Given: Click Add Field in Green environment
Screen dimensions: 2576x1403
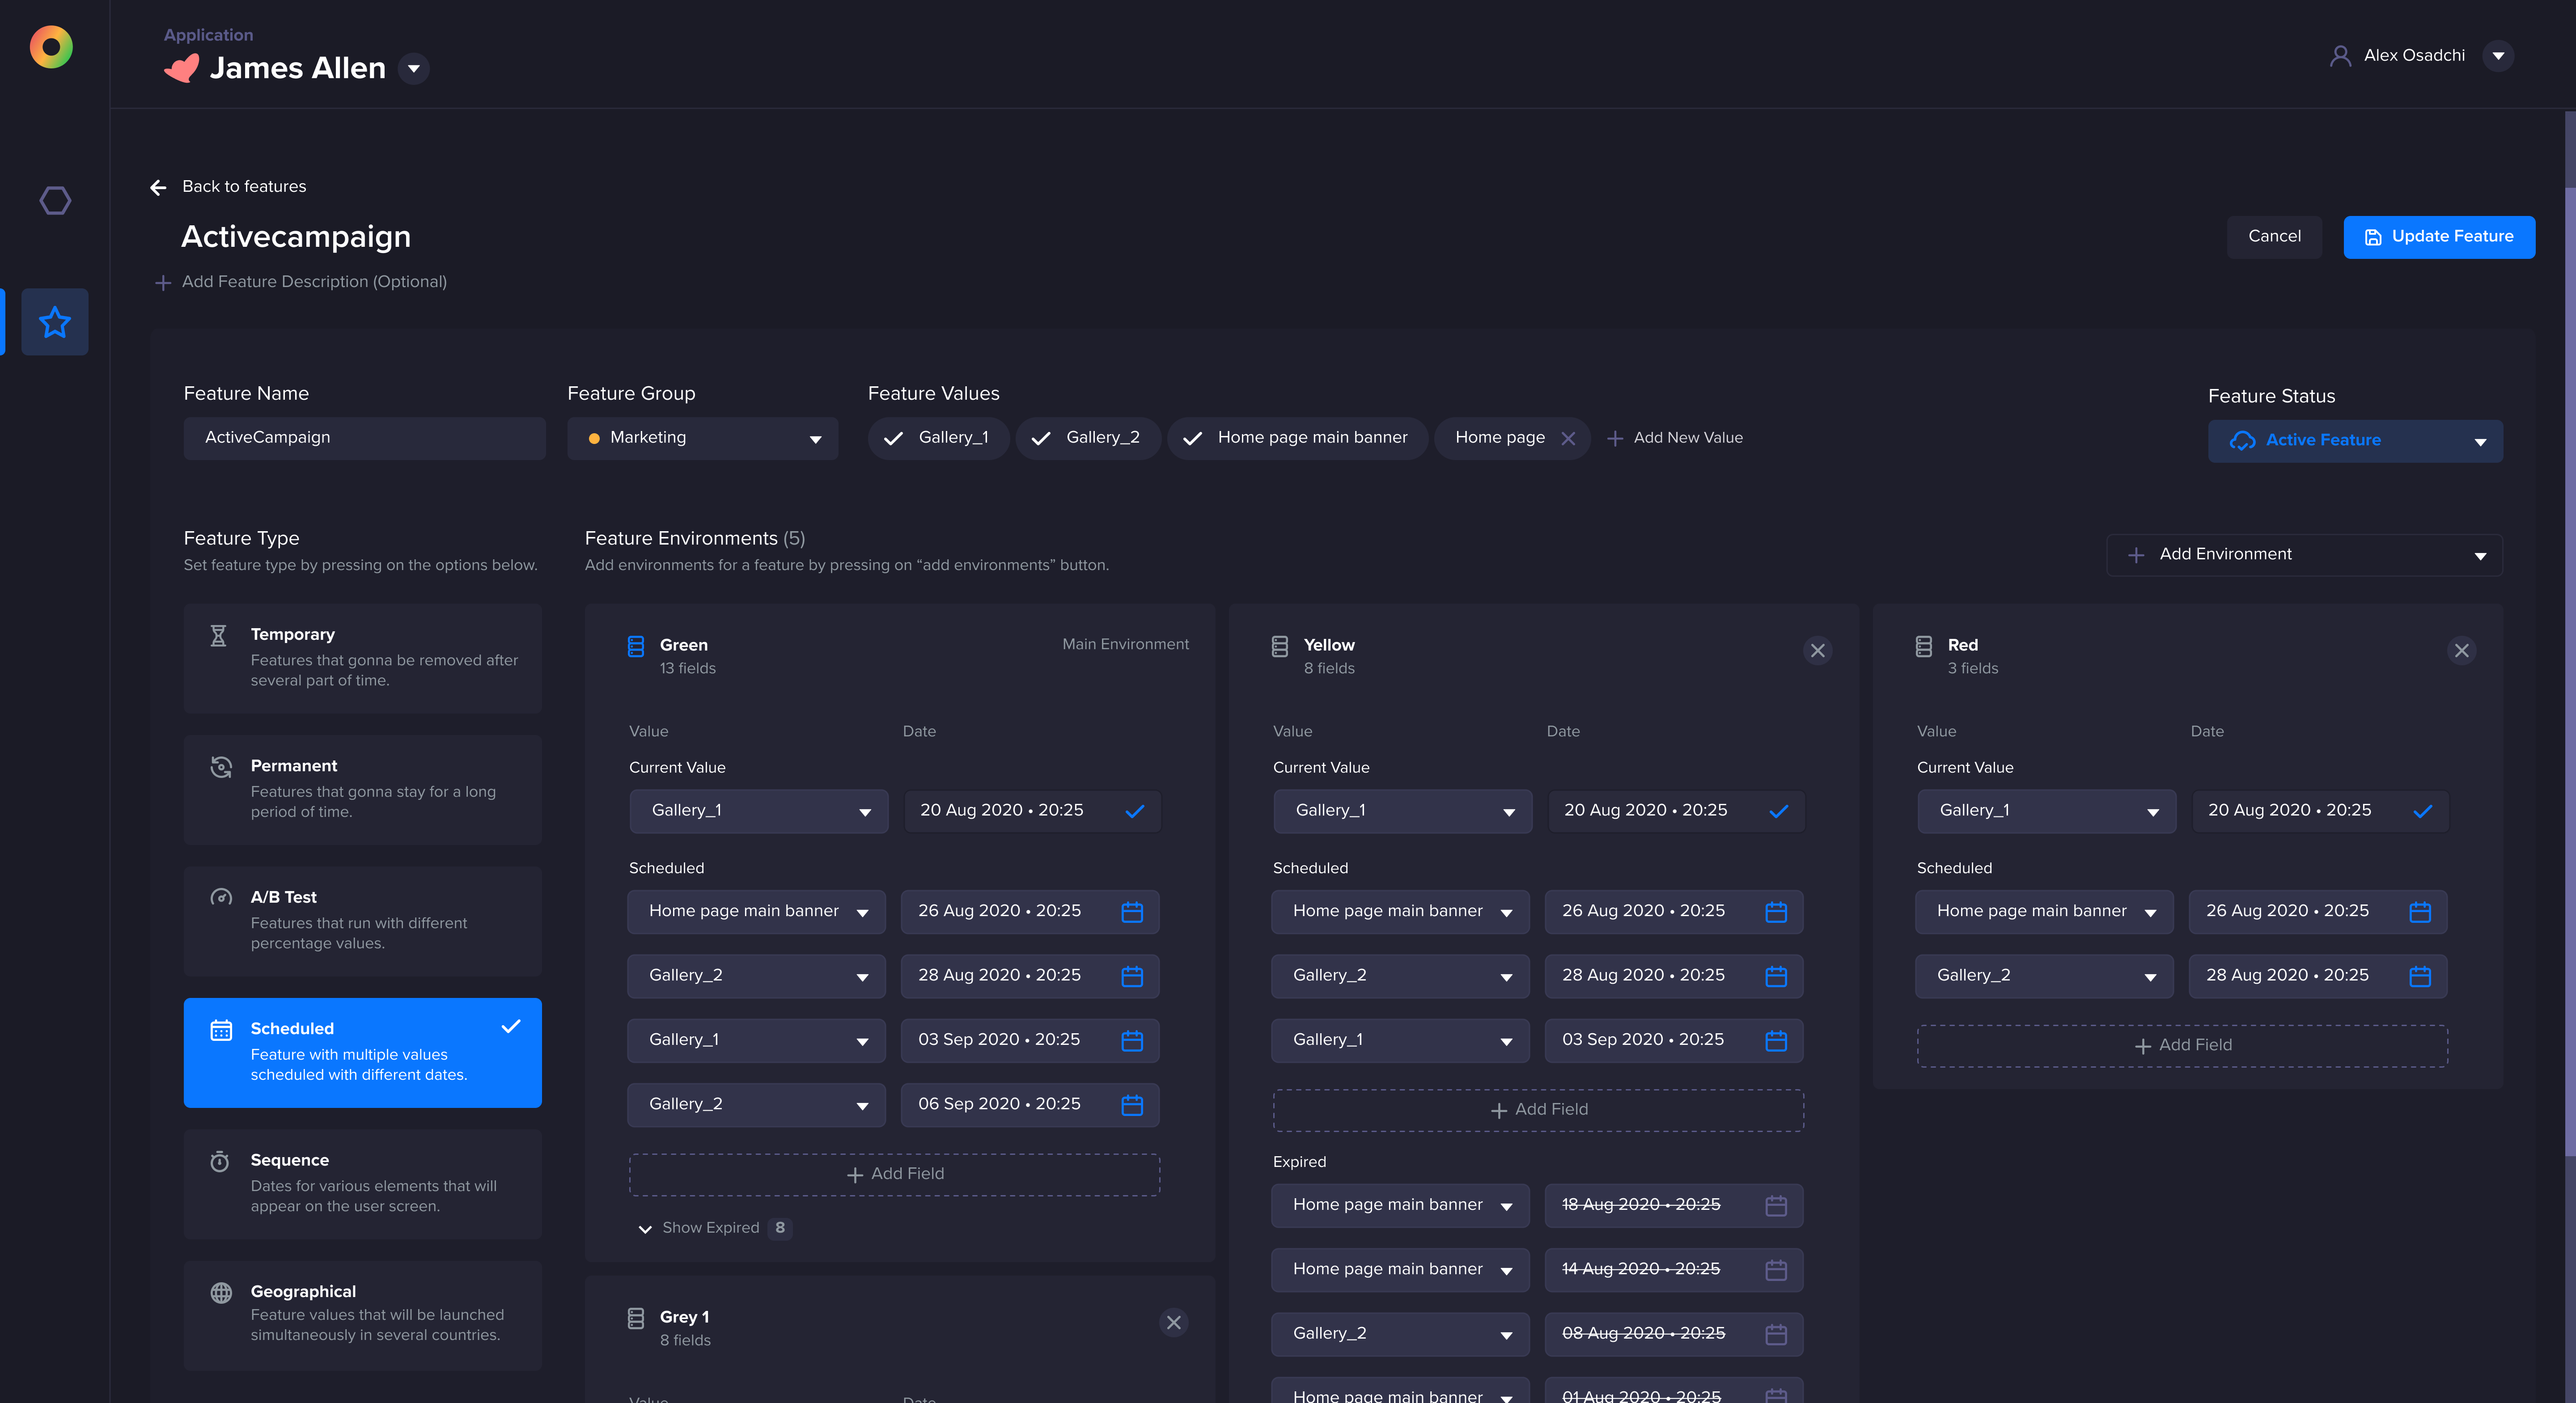Looking at the screenshot, I should point(894,1174).
